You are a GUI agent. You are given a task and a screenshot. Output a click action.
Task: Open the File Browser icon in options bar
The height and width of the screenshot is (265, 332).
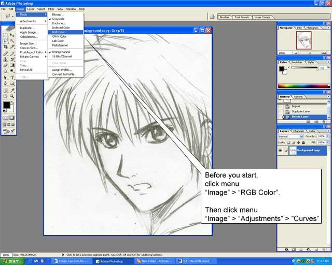212,17
